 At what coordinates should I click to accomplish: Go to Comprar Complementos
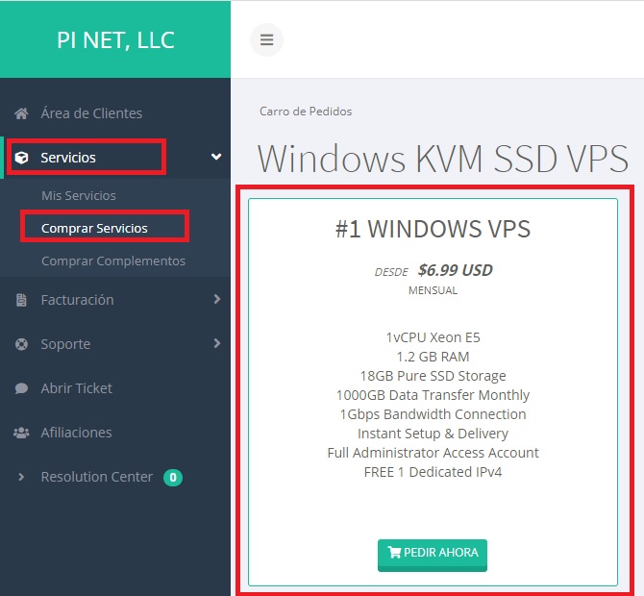[112, 261]
